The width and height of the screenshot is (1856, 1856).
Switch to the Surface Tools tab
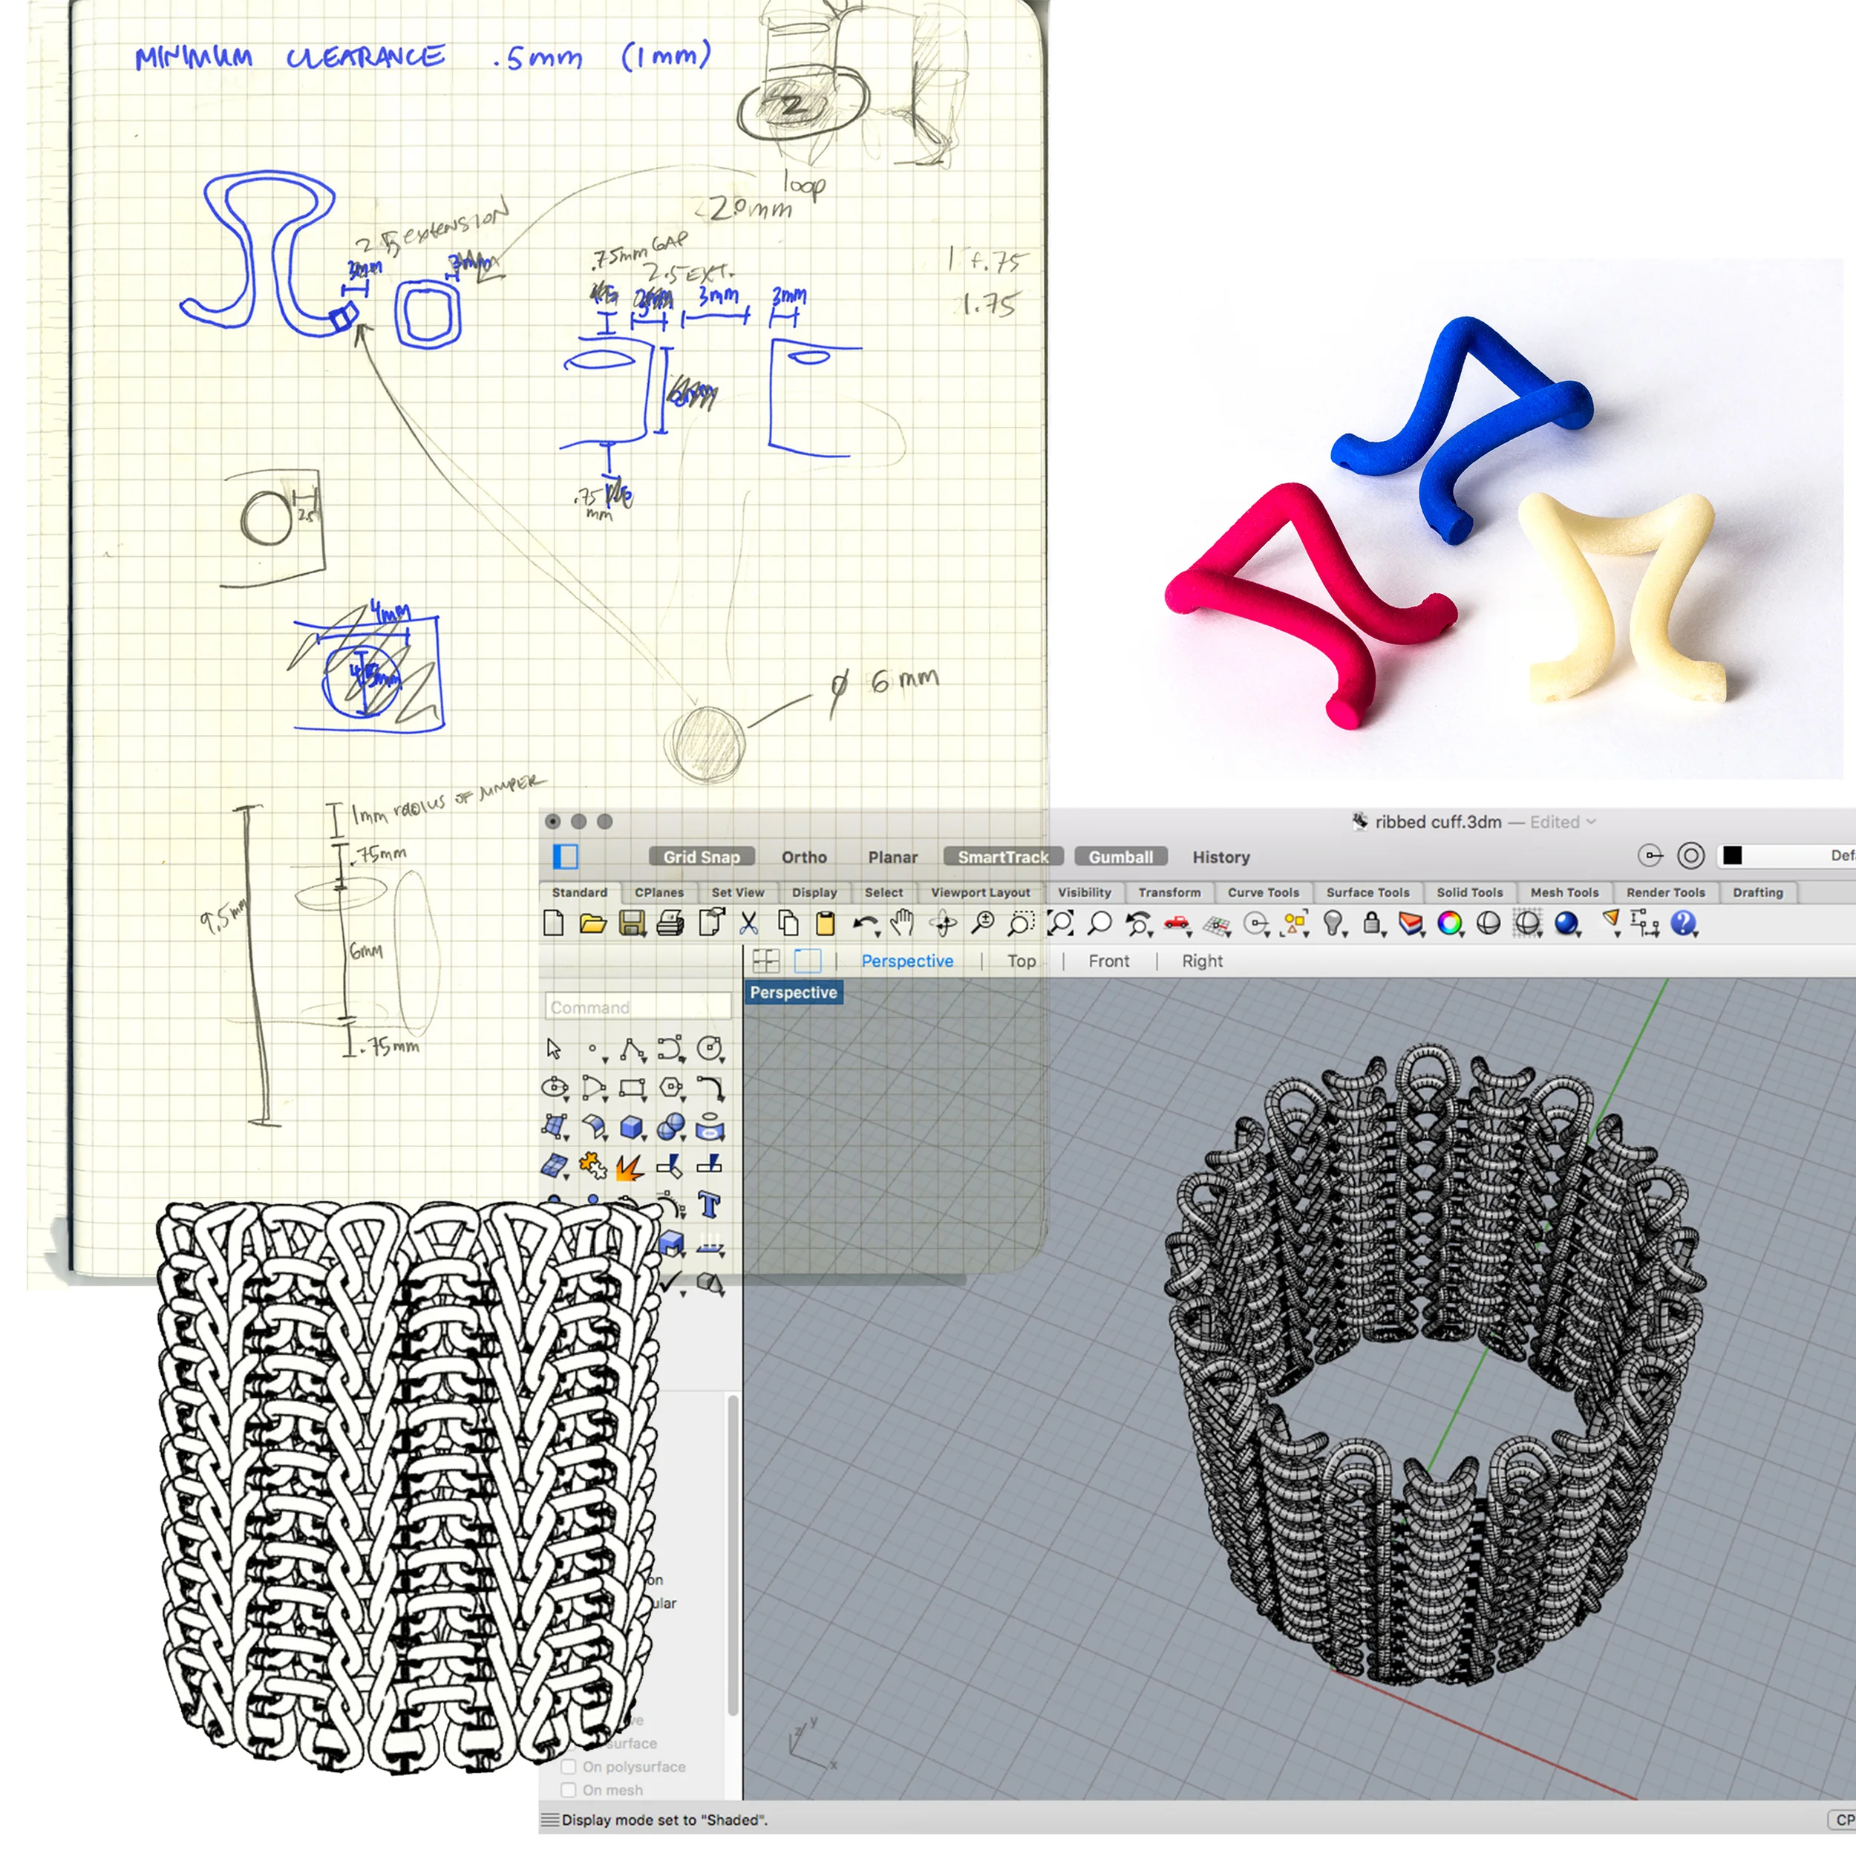point(1368,892)
